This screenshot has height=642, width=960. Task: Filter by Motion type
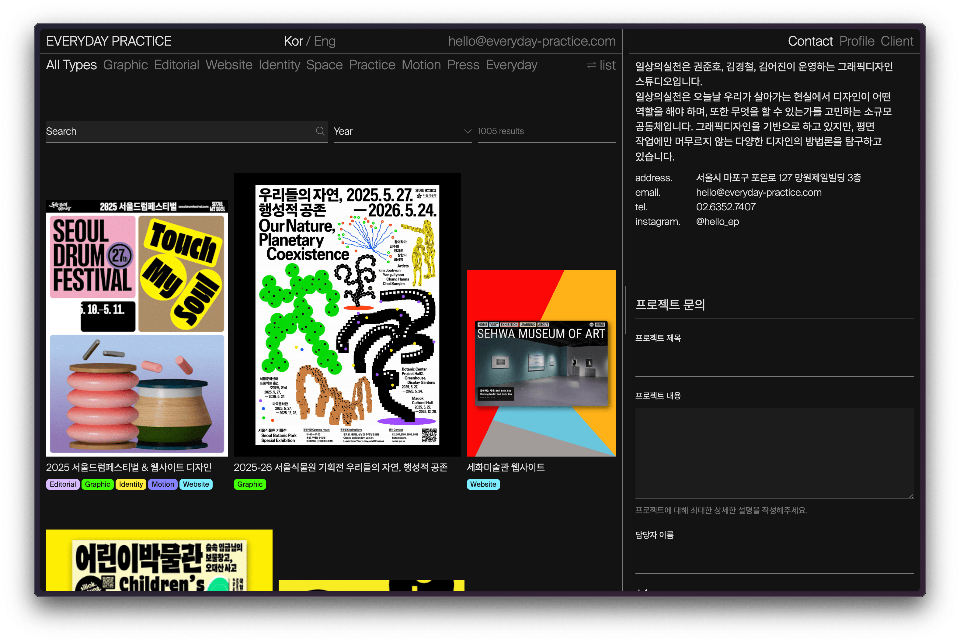[x=421, y=65]
